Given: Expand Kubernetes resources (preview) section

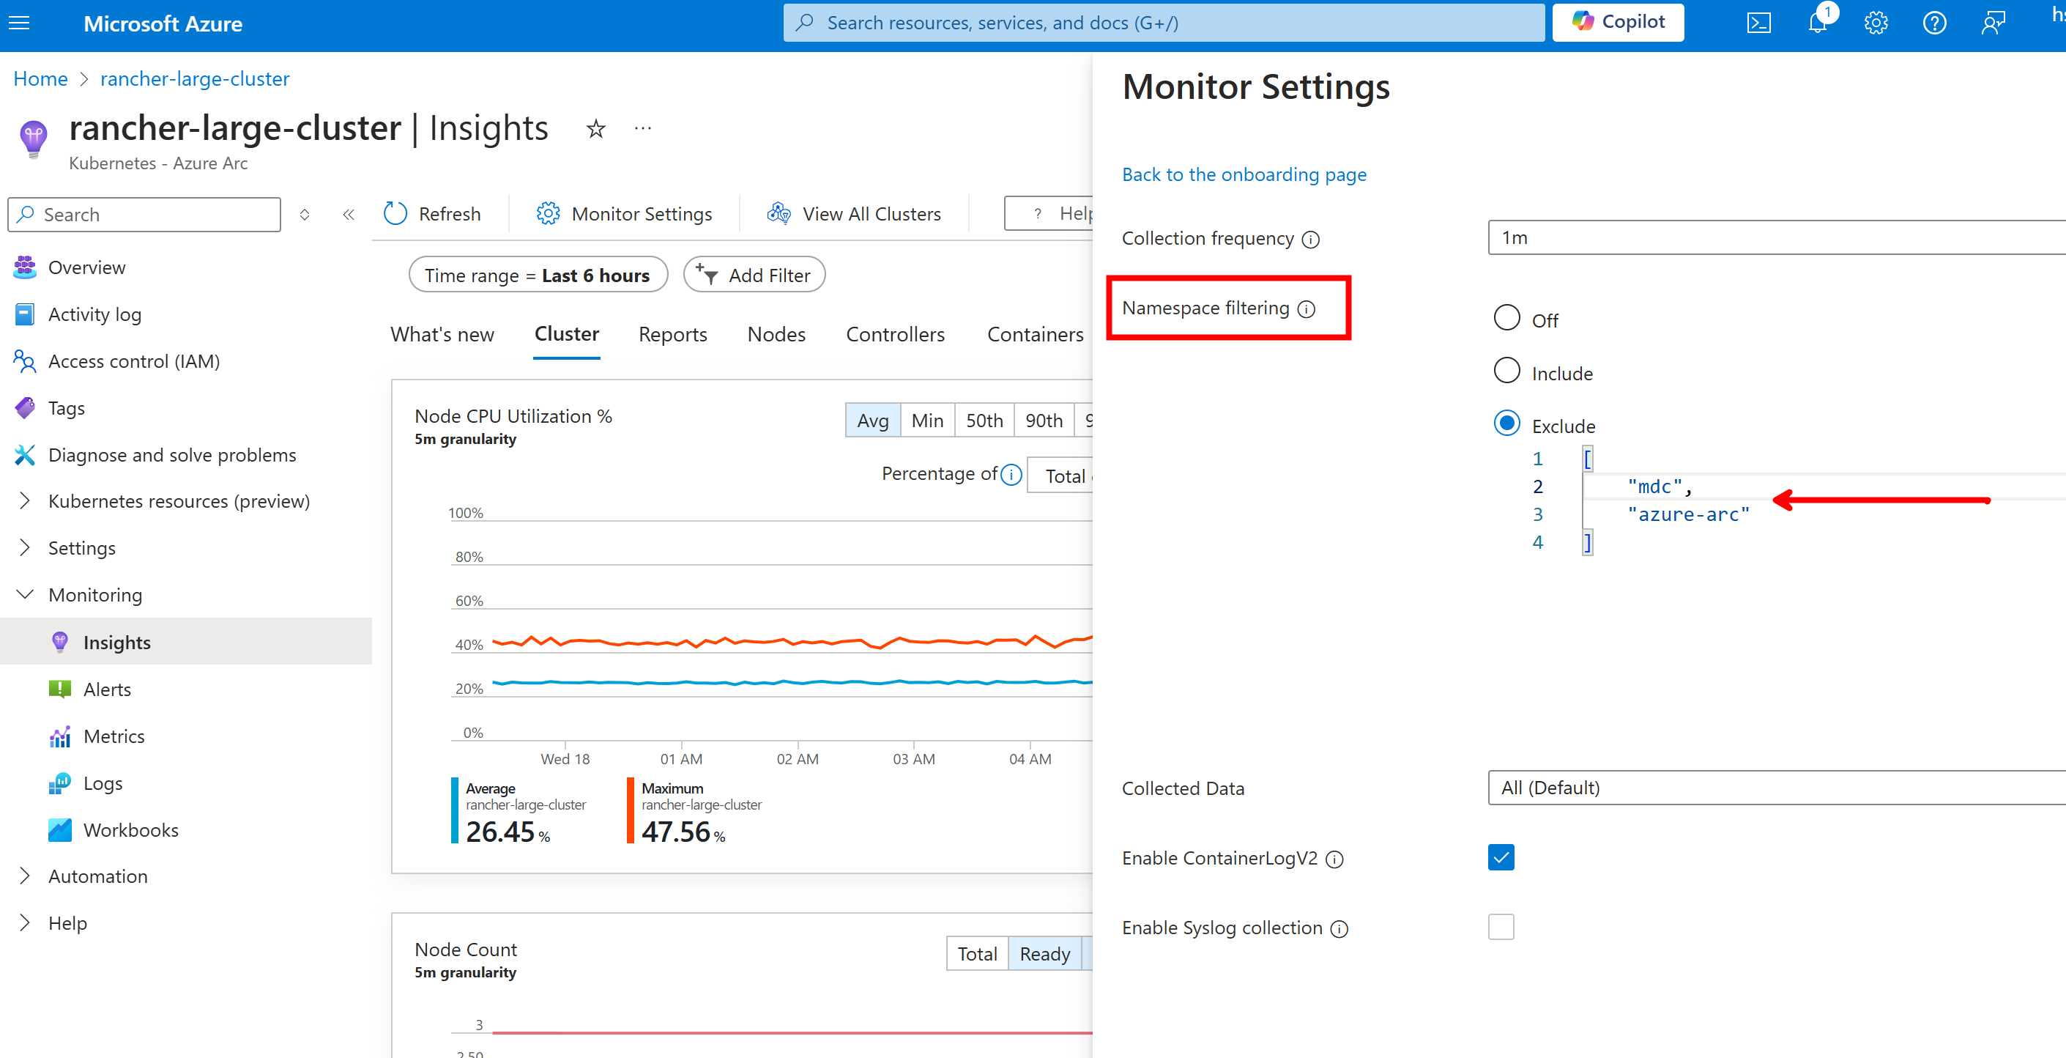Looking at the screenshot, I should click(x=25, y=500).
